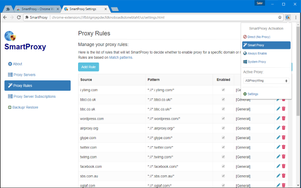301x188 pixels.
Task: Go back to previous page
Action: [5, 17]
